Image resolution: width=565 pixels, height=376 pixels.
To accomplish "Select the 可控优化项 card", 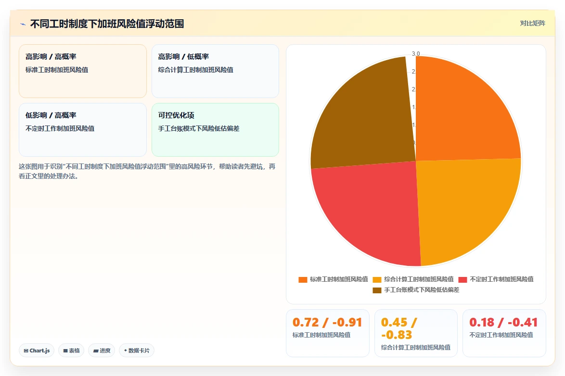I will click(215, 130).
